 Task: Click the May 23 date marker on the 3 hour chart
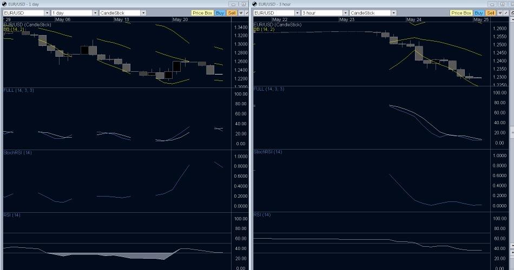pos(347,19)
